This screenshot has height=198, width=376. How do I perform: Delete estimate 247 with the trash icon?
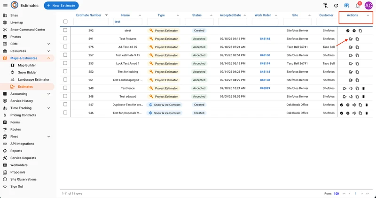(367, 105)
